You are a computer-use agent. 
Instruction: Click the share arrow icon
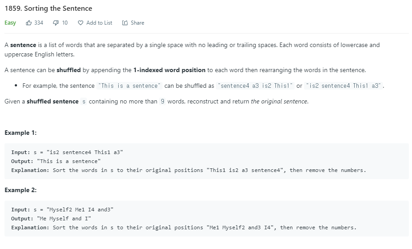pos(125,23)
